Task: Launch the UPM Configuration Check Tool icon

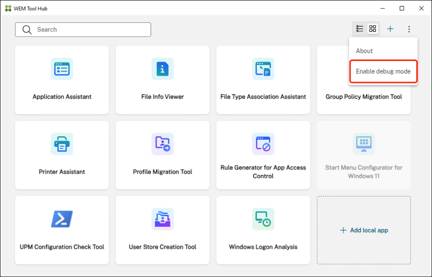Action: [62, 219]
